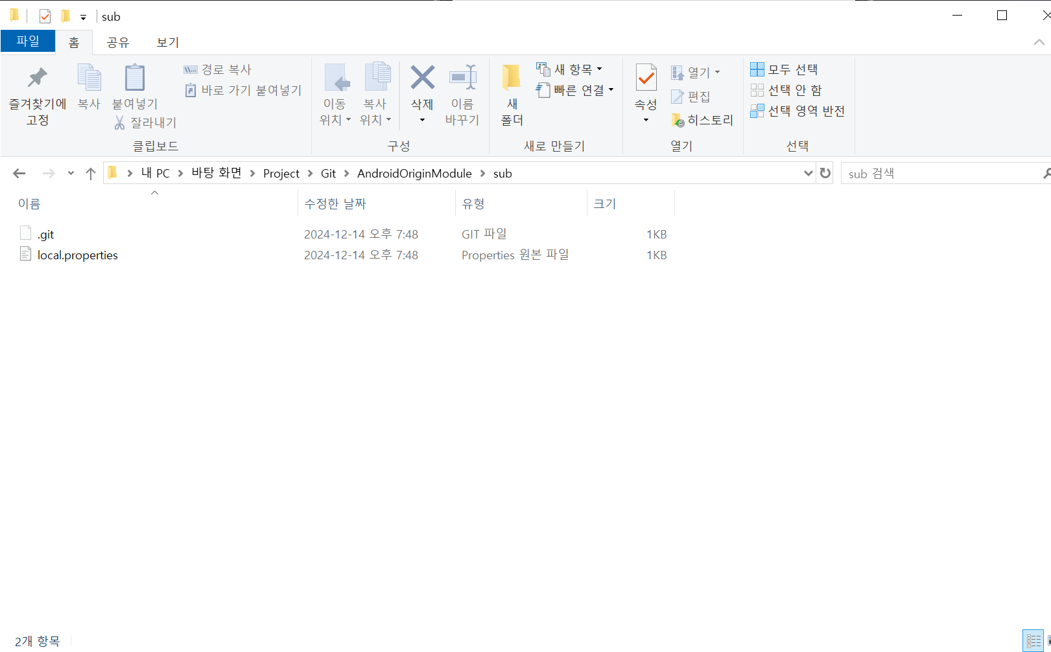Switch to the 보기 ribbon tab

point(167,41)
